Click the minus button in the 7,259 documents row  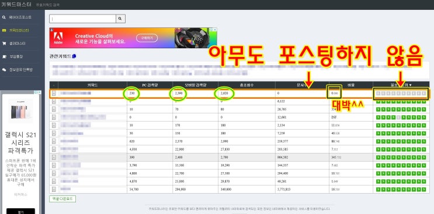coord(54,133)
